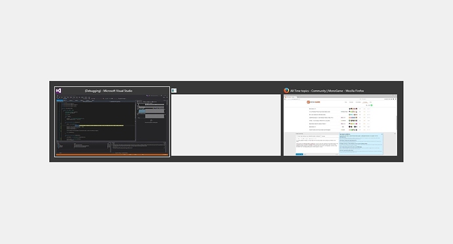Click the dark code editor area in the preview
This screenshot has width=453, height=244.
pyautogui.click(x=96, y=121)
